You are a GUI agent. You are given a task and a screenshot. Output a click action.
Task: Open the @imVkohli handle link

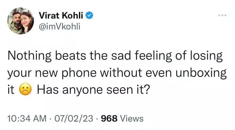click(59, 27)
